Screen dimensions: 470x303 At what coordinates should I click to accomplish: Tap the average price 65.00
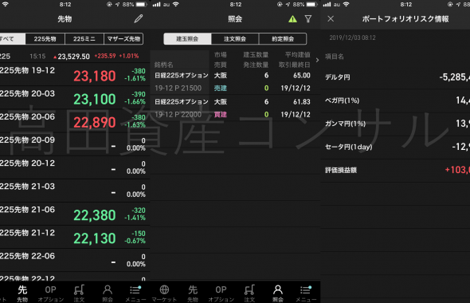click(x=302, y=75)
